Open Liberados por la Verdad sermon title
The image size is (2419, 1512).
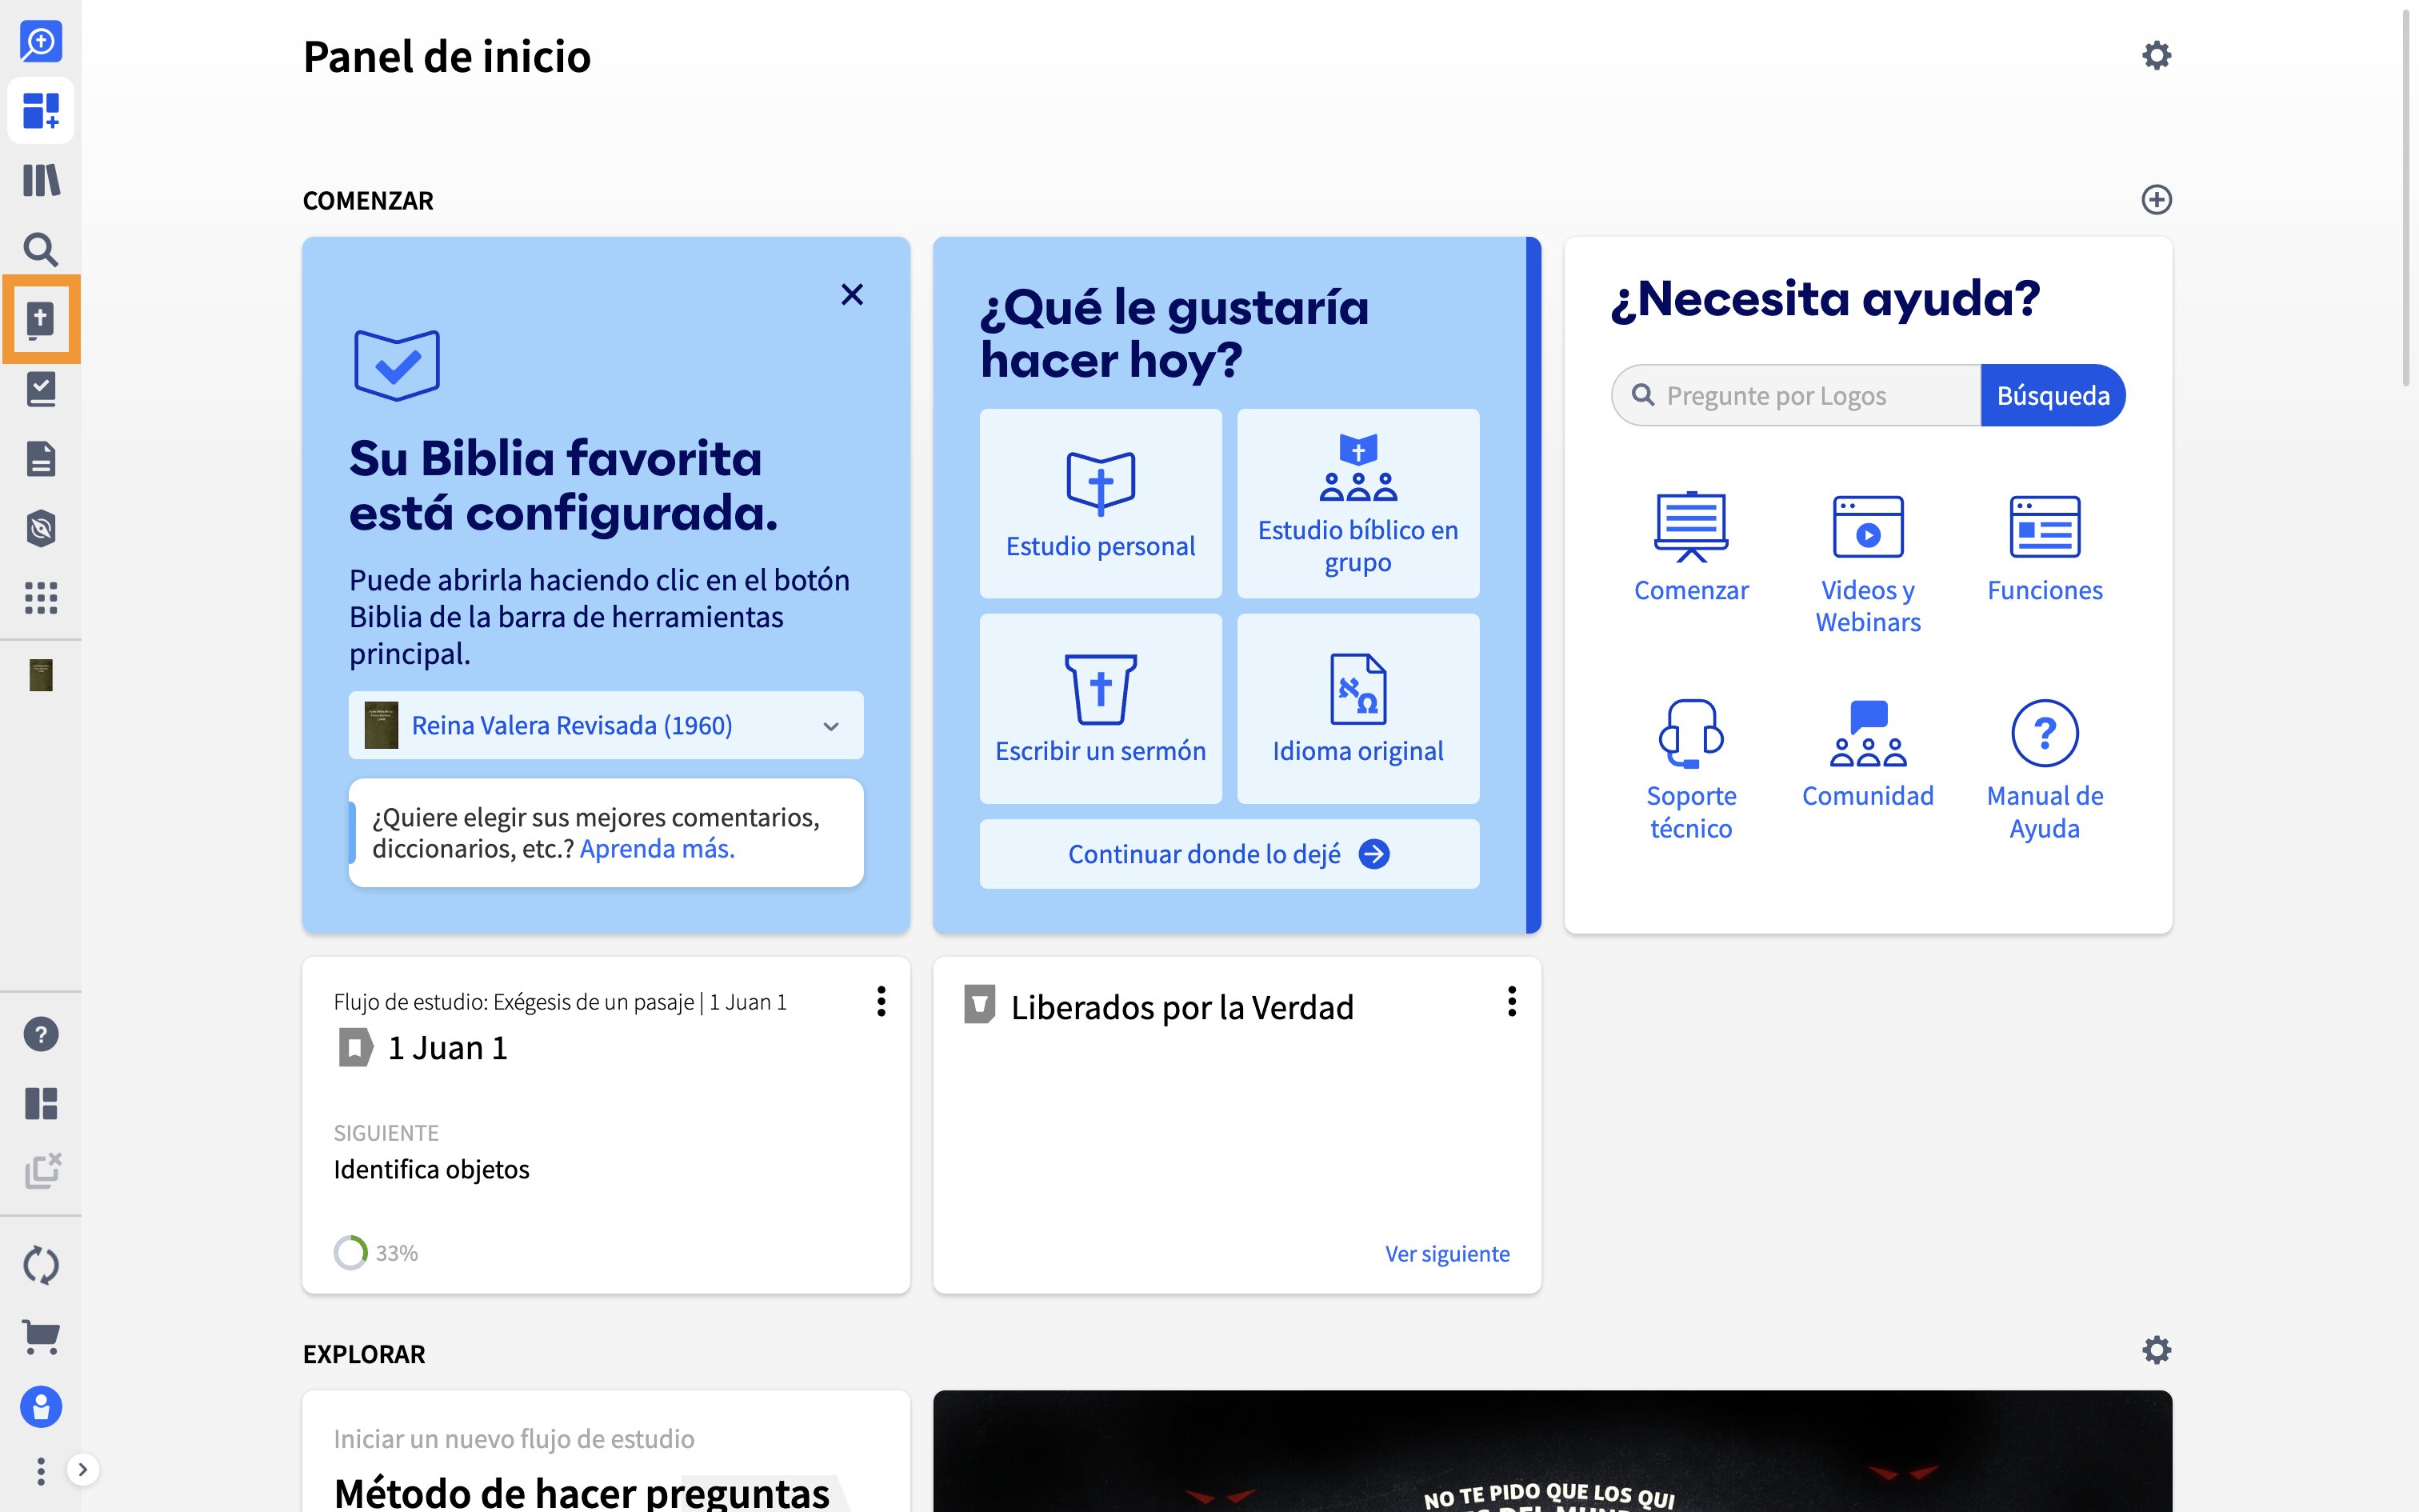[x=1182, y=1007]
